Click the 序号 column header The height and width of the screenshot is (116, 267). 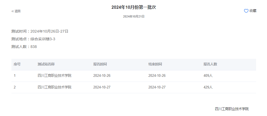tap(17, 64)
